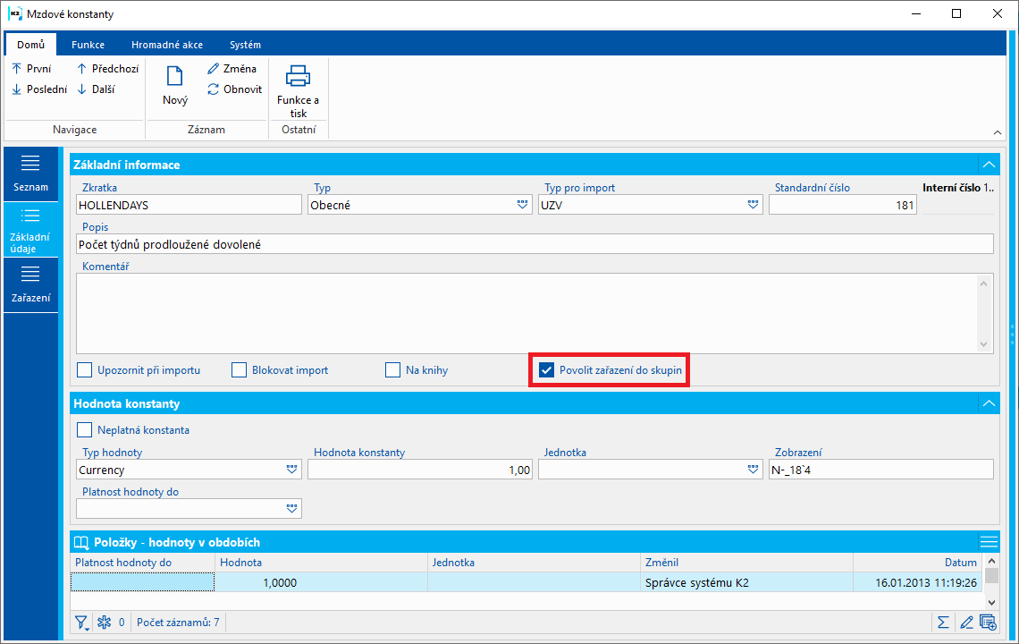Image resolution: width=1019 pixels, height=644 pixels.
Task: Click the snowflake freeze icon
Action: click(x=104, y=623)
